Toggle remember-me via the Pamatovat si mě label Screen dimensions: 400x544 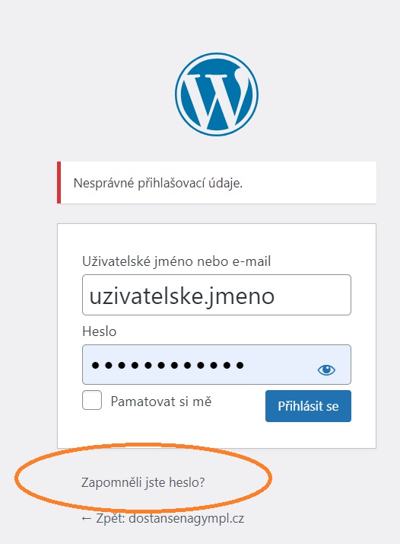[161, 402]
